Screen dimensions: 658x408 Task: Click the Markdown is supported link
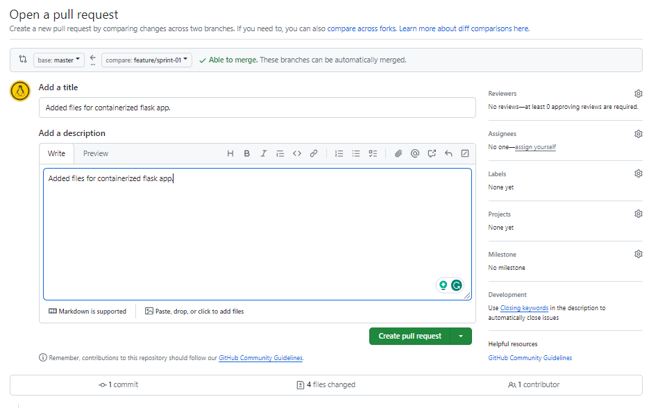click(87, 311)
